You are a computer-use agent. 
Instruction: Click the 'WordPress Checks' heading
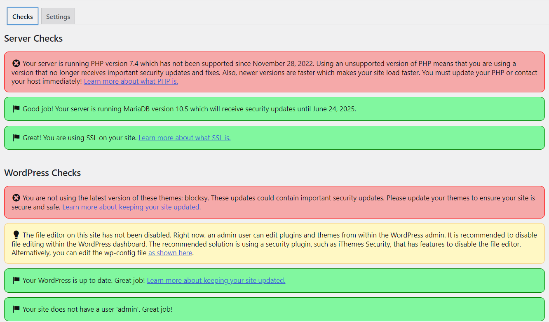coord(42,173)
